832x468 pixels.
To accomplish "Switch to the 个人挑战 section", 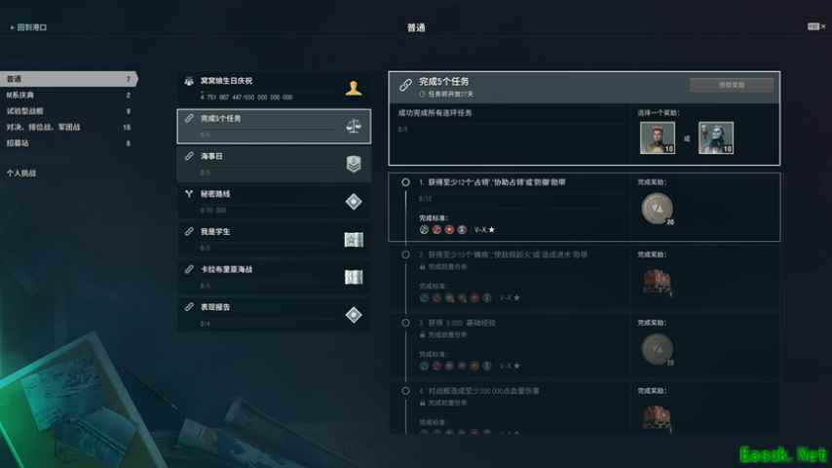I will 21,174.
